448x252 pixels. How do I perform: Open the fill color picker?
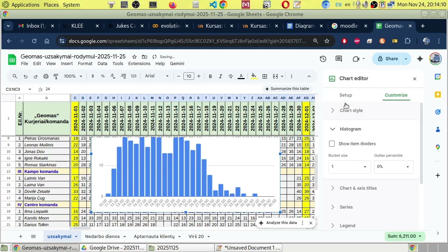click(254, 76)
